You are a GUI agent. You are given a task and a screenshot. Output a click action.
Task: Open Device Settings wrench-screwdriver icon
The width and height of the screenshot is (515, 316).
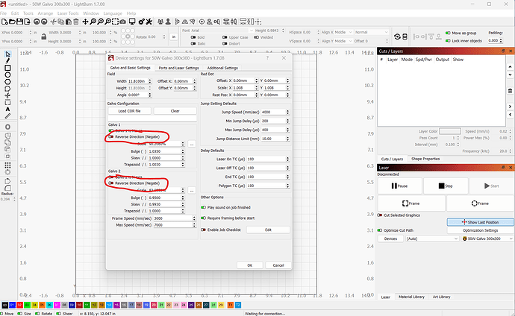[149, 22]
